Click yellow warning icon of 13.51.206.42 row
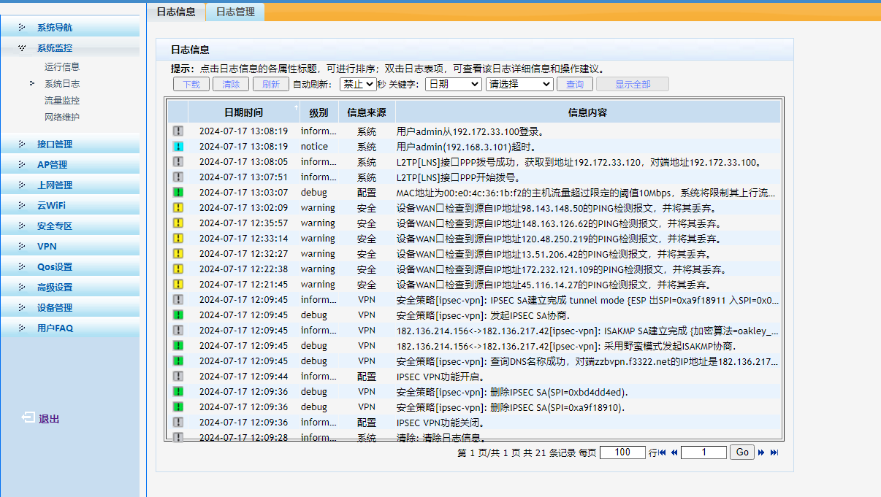Image resolution: width=881 pixels, height=497 pixels. (x=178, y=254)
